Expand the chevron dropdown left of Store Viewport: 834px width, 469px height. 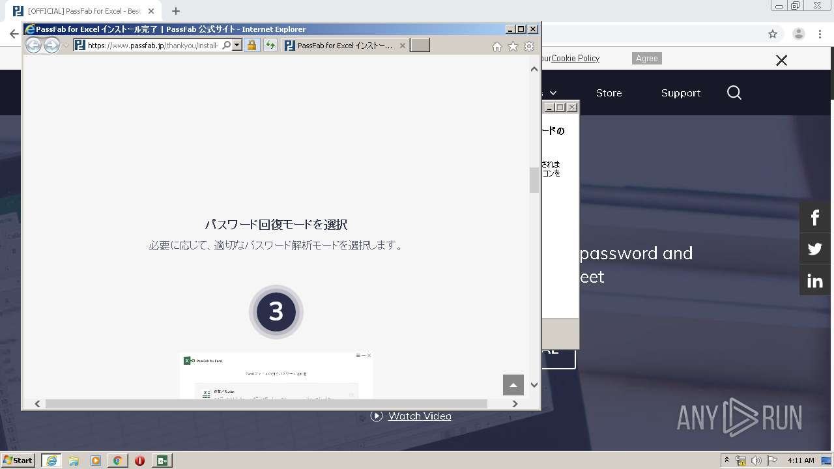(553, 93)
